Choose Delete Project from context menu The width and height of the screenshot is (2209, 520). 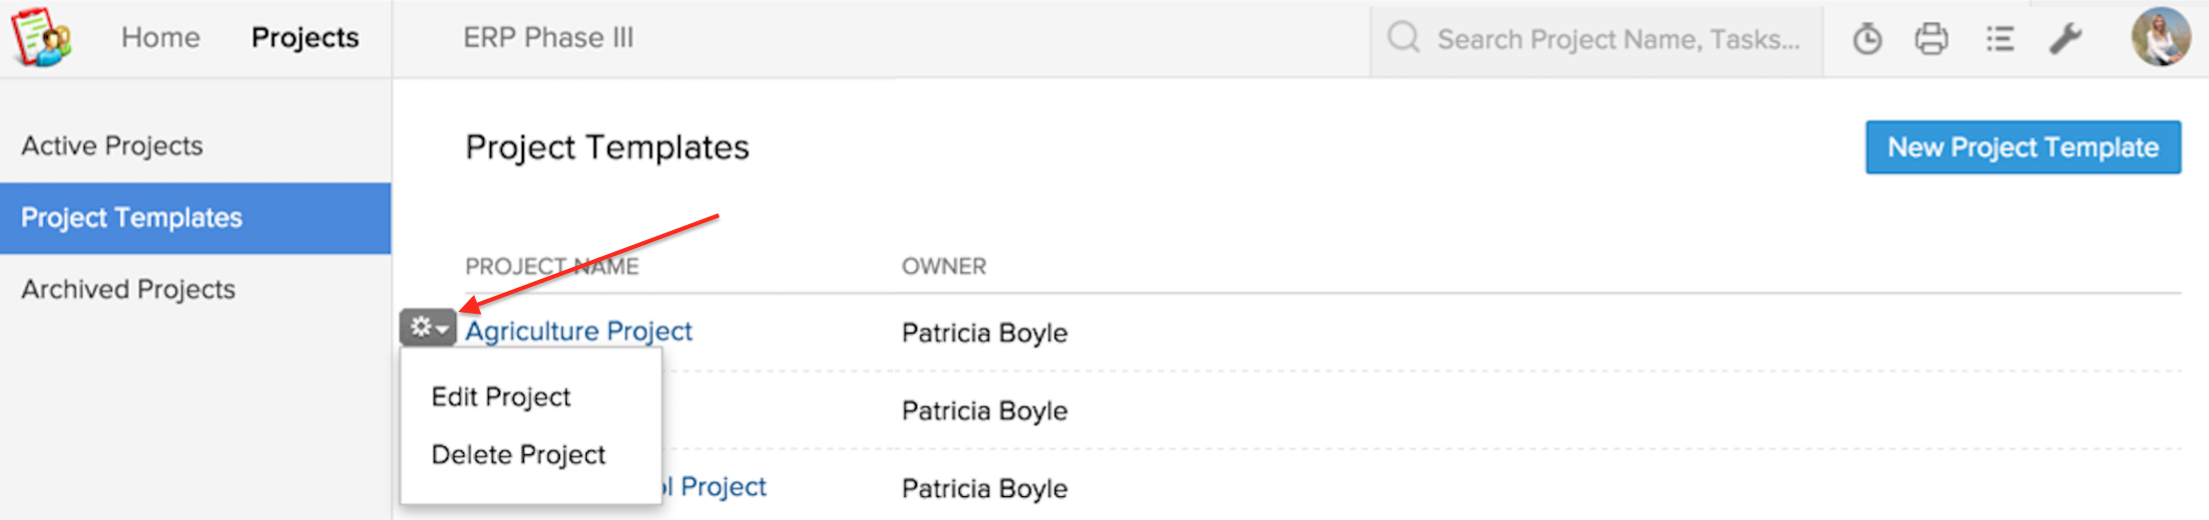point(518,454)
